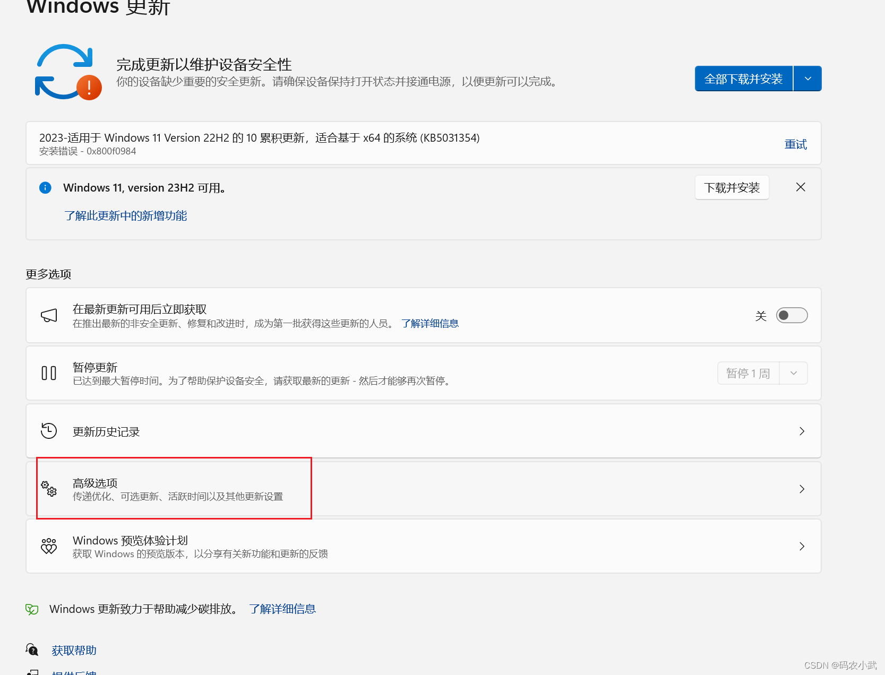This screenshot has height=675, width=885.
Task: Open the 高级选项 settings row
Action: 424,489
